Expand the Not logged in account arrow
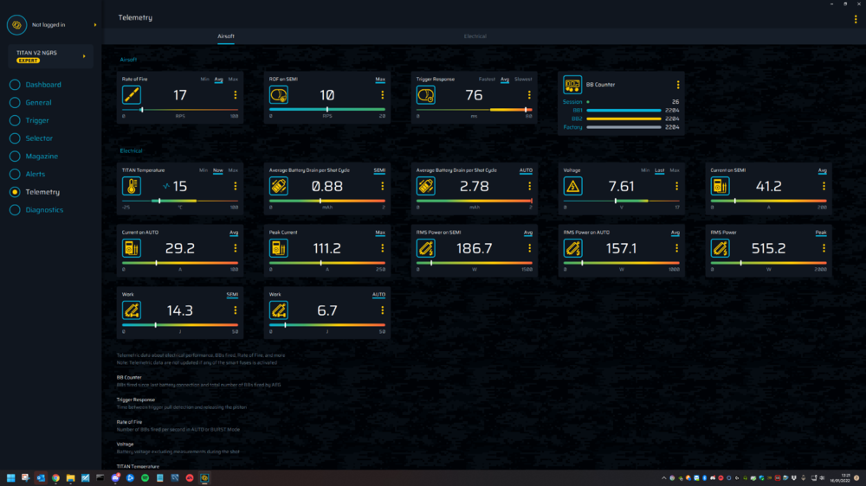Screen dimensions: 866x486 click(x=85, y=25)
